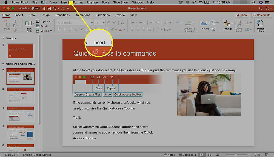
Task: Apply the red font color
Action: [120, 29]
